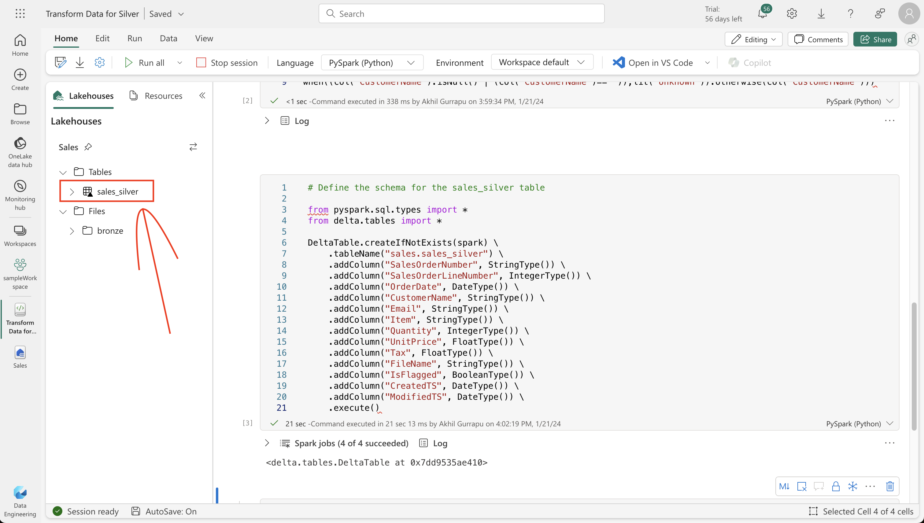924x523 pixels.
Task: Click the notebook vertical scrollbar
Action: 914,366
